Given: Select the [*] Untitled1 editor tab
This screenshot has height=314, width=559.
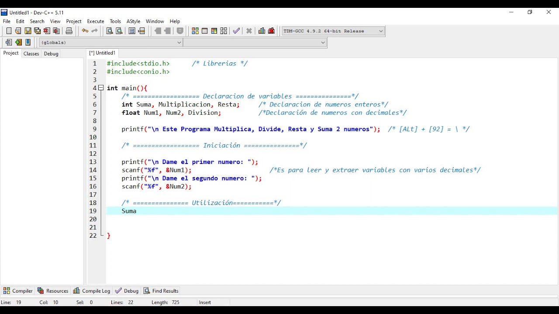Looking at the screenshot, I should pyautogui.click(x=102, y=53).
